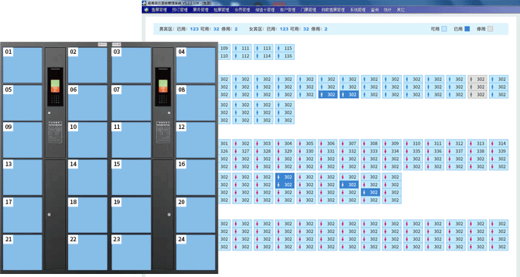Open the 会员管理 menu
520x277 pixels.
243,10
